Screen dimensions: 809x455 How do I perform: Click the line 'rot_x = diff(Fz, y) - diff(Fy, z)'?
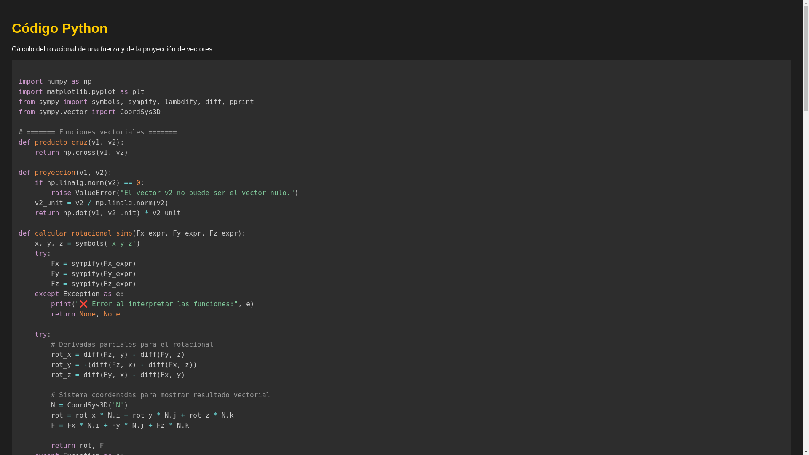pos(118,354)
